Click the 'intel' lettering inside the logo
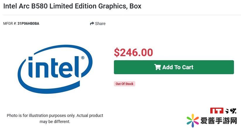Screen dimensions: 241x128 point(54,67)
